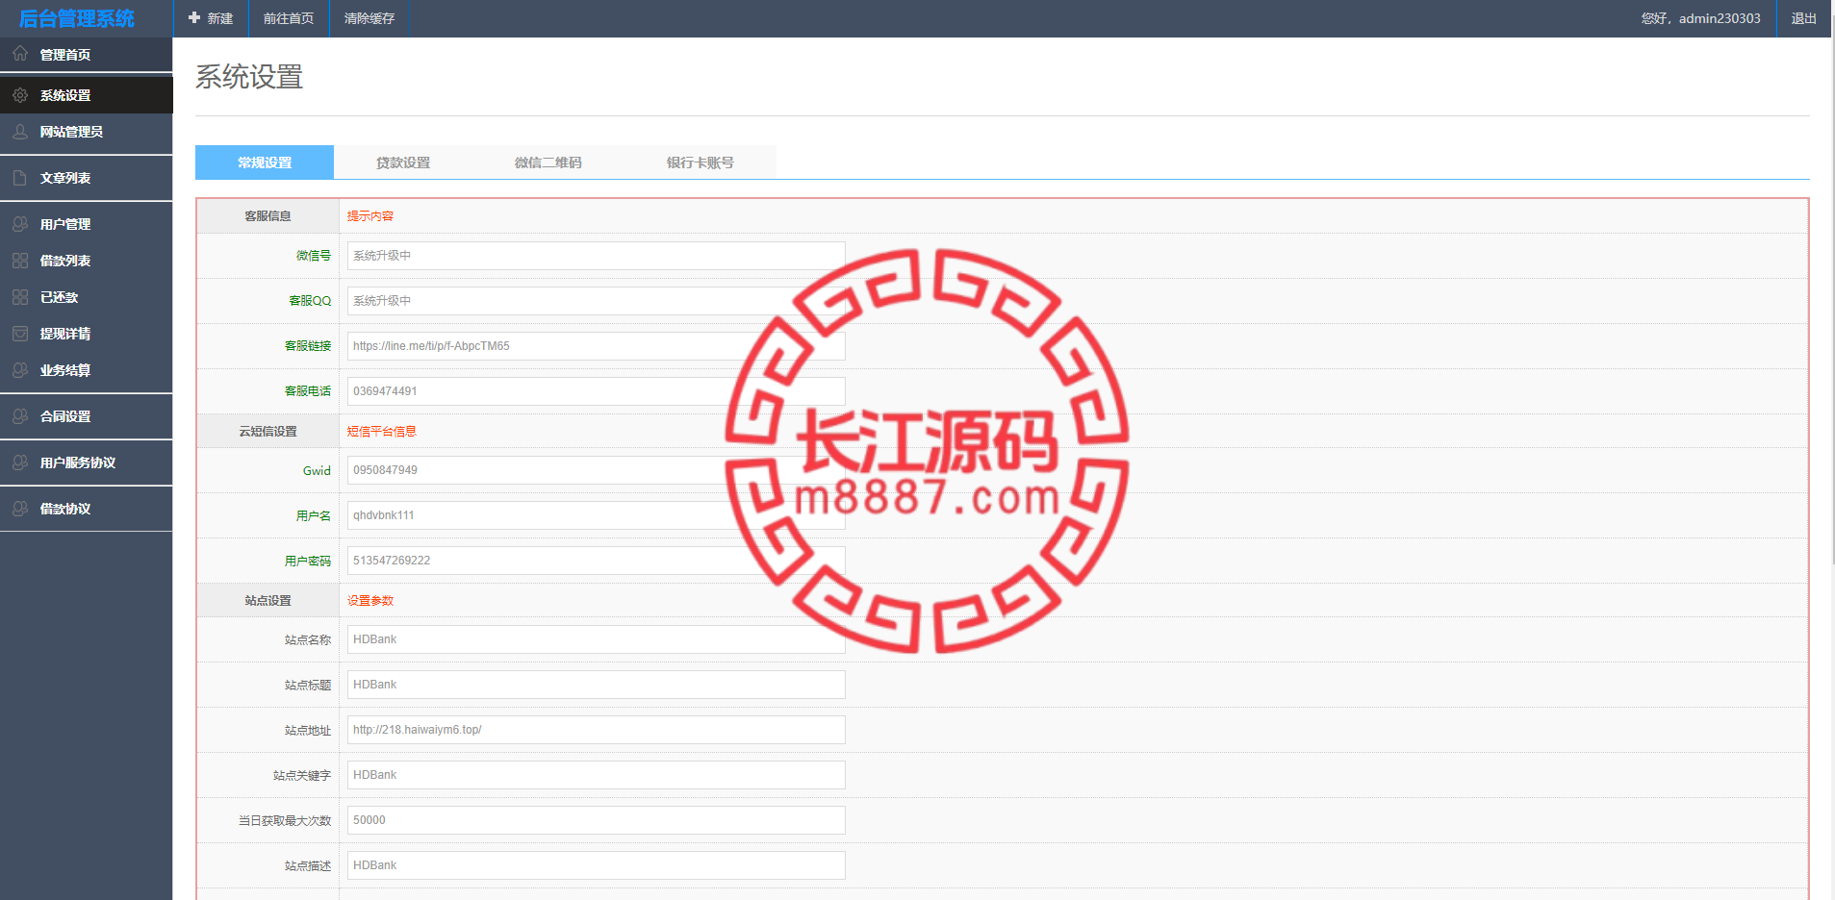This screenshot has height=900, width=1835.
Task: Click the 客服QQ input field
Action: coord(597,301)
